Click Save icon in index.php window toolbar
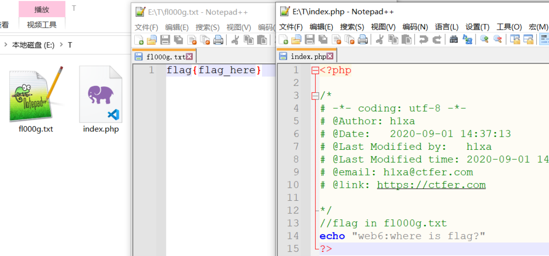This screenshot has width=549, height=256. pyautogui.click(x=310, y=40)
